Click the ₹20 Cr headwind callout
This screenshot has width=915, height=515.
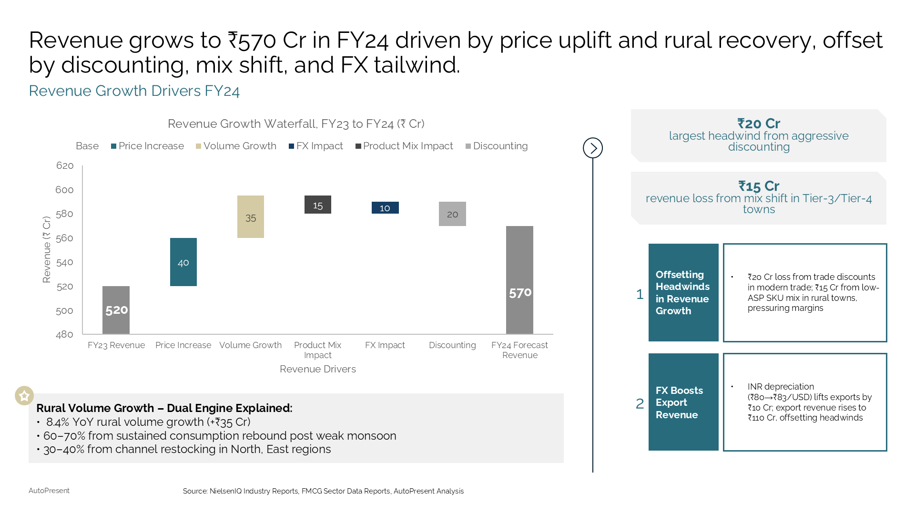(x=759, y=135)
